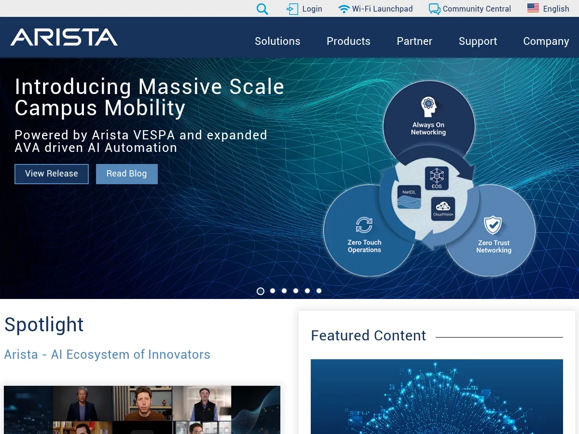Image resolution: width=579 pixels, height=434 pixels.
Task: Expand the Products navigation menu
Action: tap(348, 41)
